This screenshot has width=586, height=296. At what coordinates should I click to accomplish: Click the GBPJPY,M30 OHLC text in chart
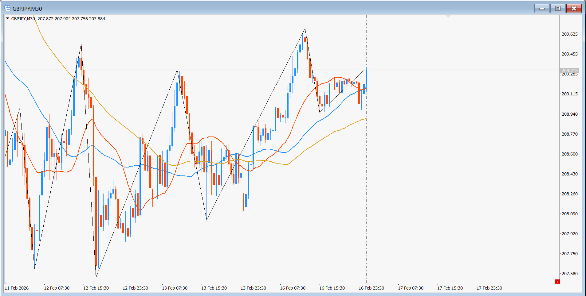pyautogui.click(x=58, y=19)
